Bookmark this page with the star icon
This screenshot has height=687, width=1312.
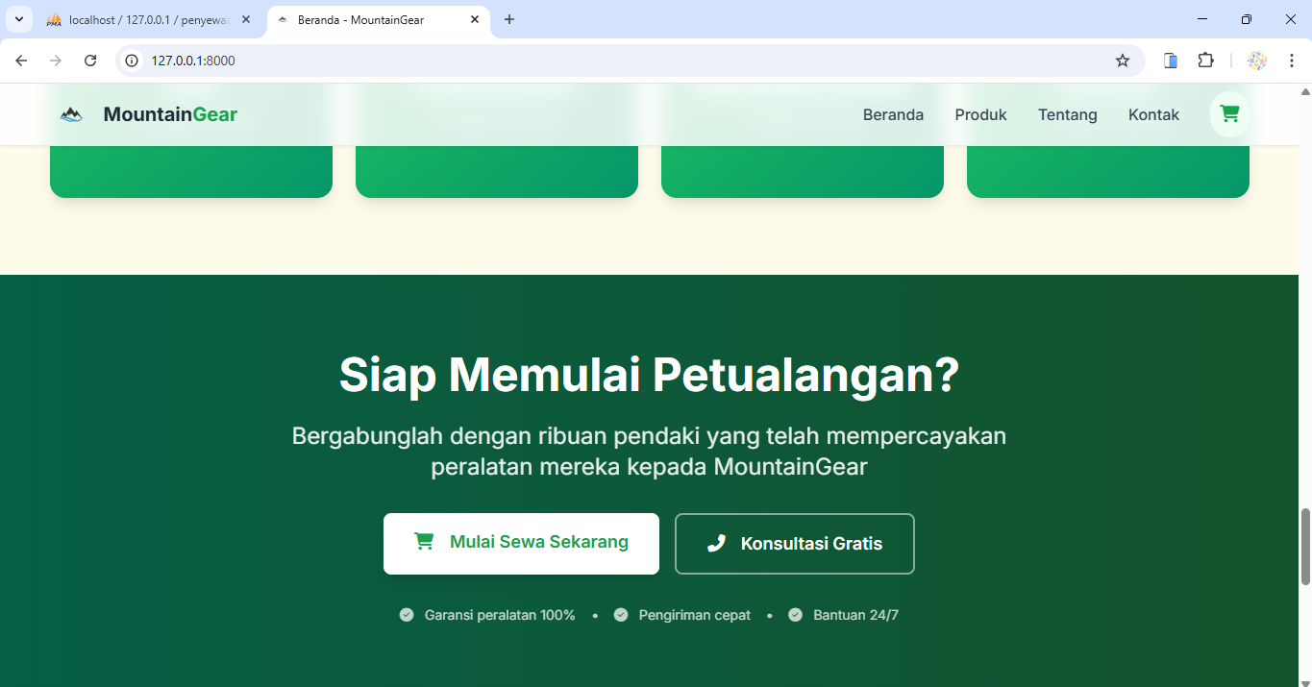coord(1122,61)
